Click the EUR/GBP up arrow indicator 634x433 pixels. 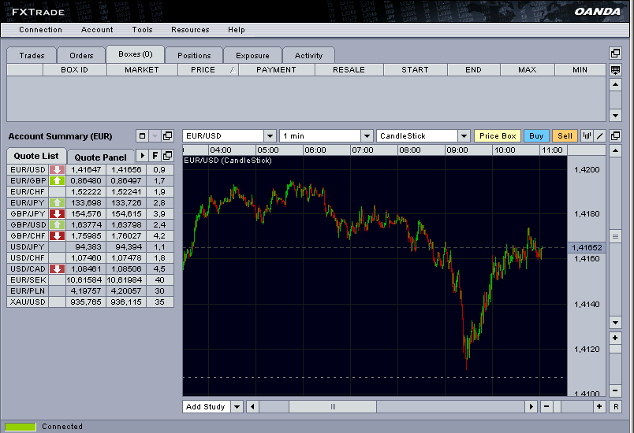[x=57, y=181]
